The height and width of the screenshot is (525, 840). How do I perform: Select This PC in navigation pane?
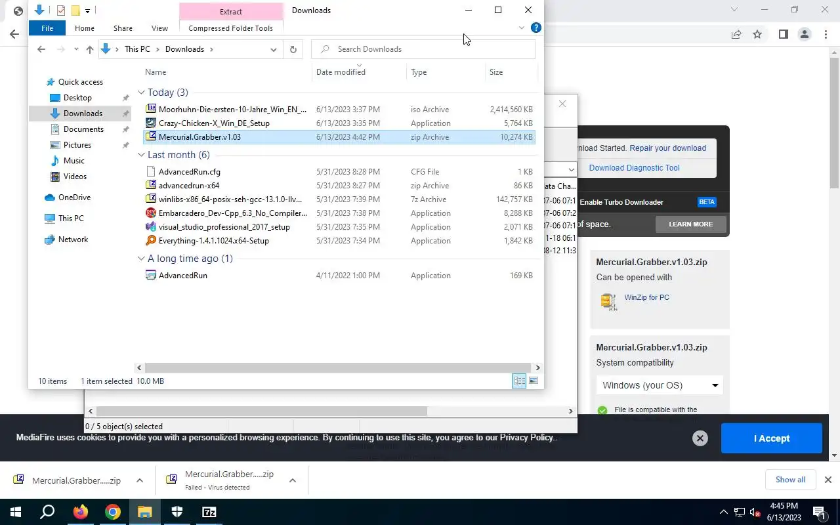tap(71, 219)
